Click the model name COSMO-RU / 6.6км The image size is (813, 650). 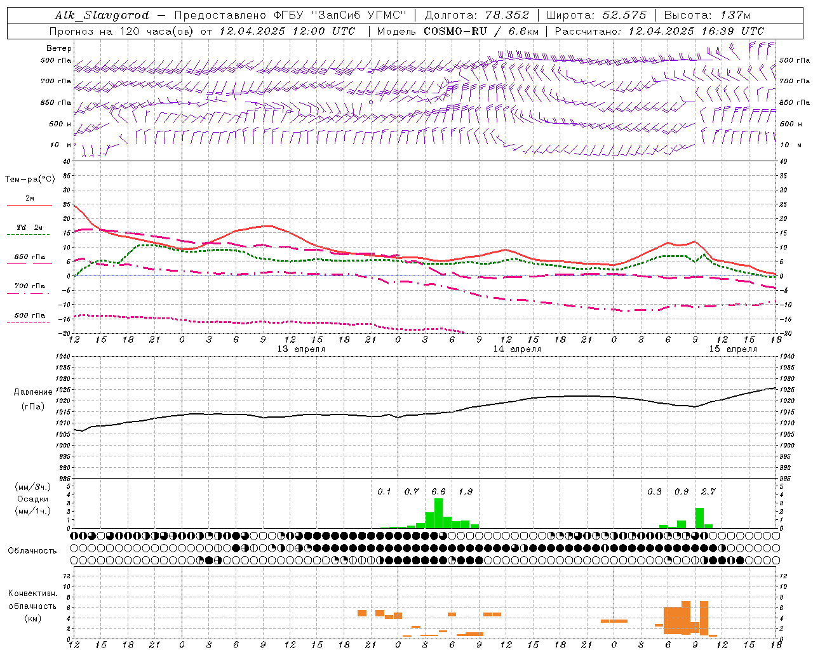pyautogui.click(x=481, y=31)
